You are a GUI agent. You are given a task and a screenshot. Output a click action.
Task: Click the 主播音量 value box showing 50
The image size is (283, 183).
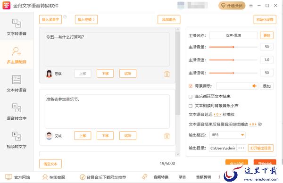(x=267, y=47)
